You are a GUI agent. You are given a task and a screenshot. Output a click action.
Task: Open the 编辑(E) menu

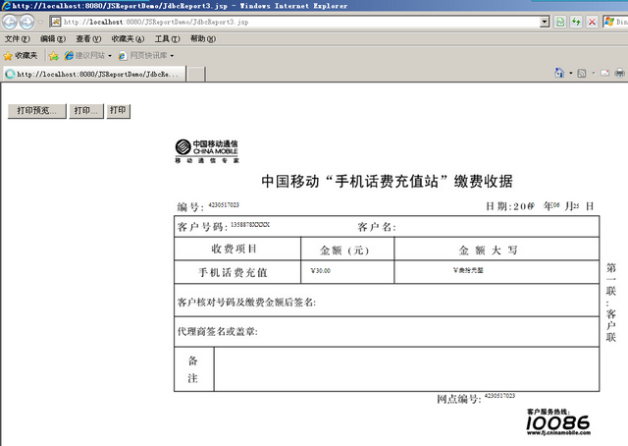pos(52,39)
